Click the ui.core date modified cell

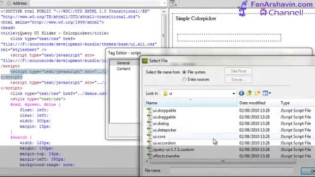[x=254, y=137]
